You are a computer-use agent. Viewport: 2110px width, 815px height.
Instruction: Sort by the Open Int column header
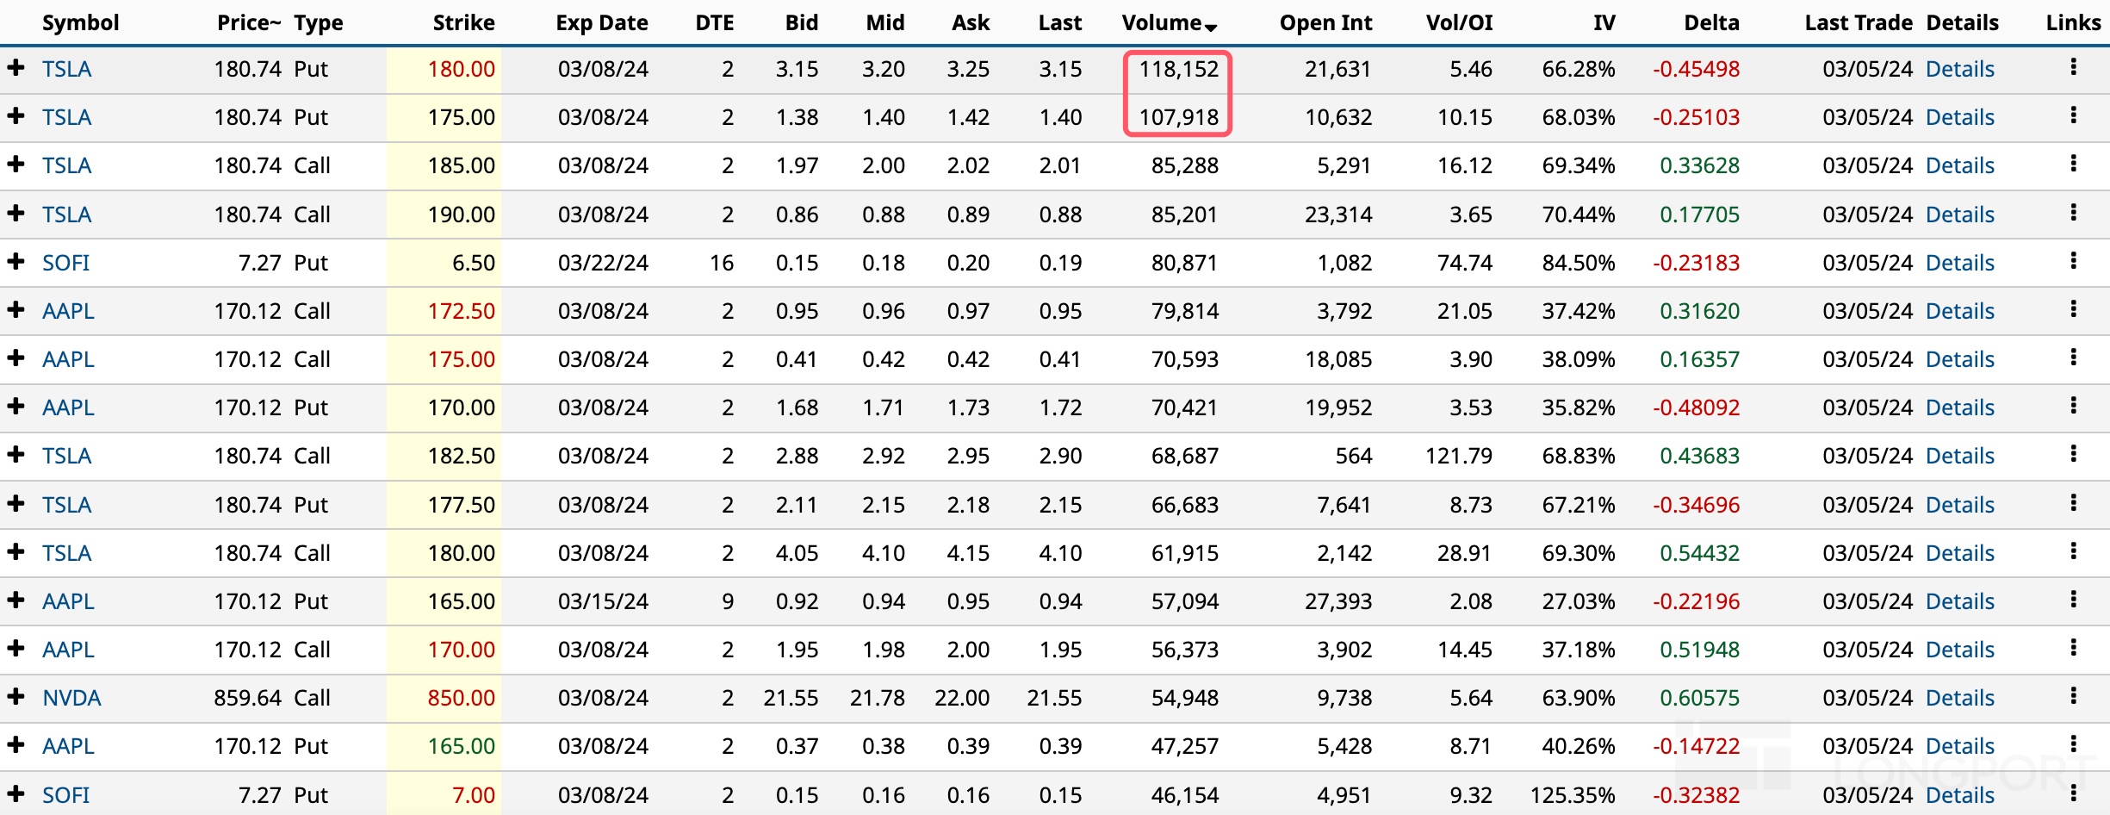click(x=1325, y=23)
